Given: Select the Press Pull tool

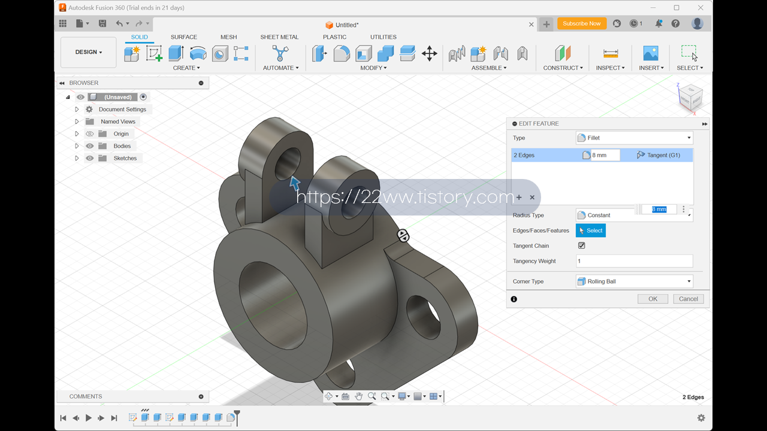Looking at the screenshot, I should [x=319, y=53].
